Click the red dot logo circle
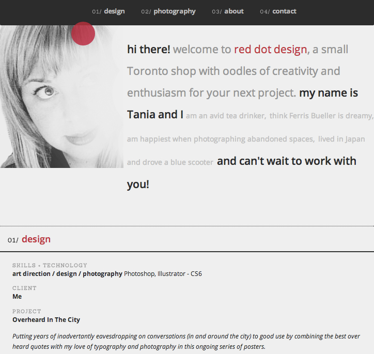 coord(83,34)
